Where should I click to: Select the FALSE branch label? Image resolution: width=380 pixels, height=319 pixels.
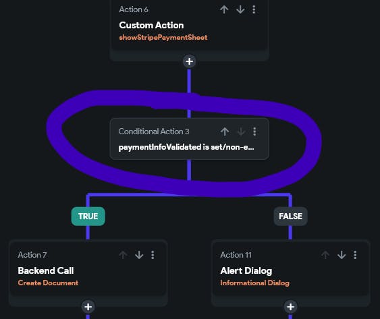[291, 216]
